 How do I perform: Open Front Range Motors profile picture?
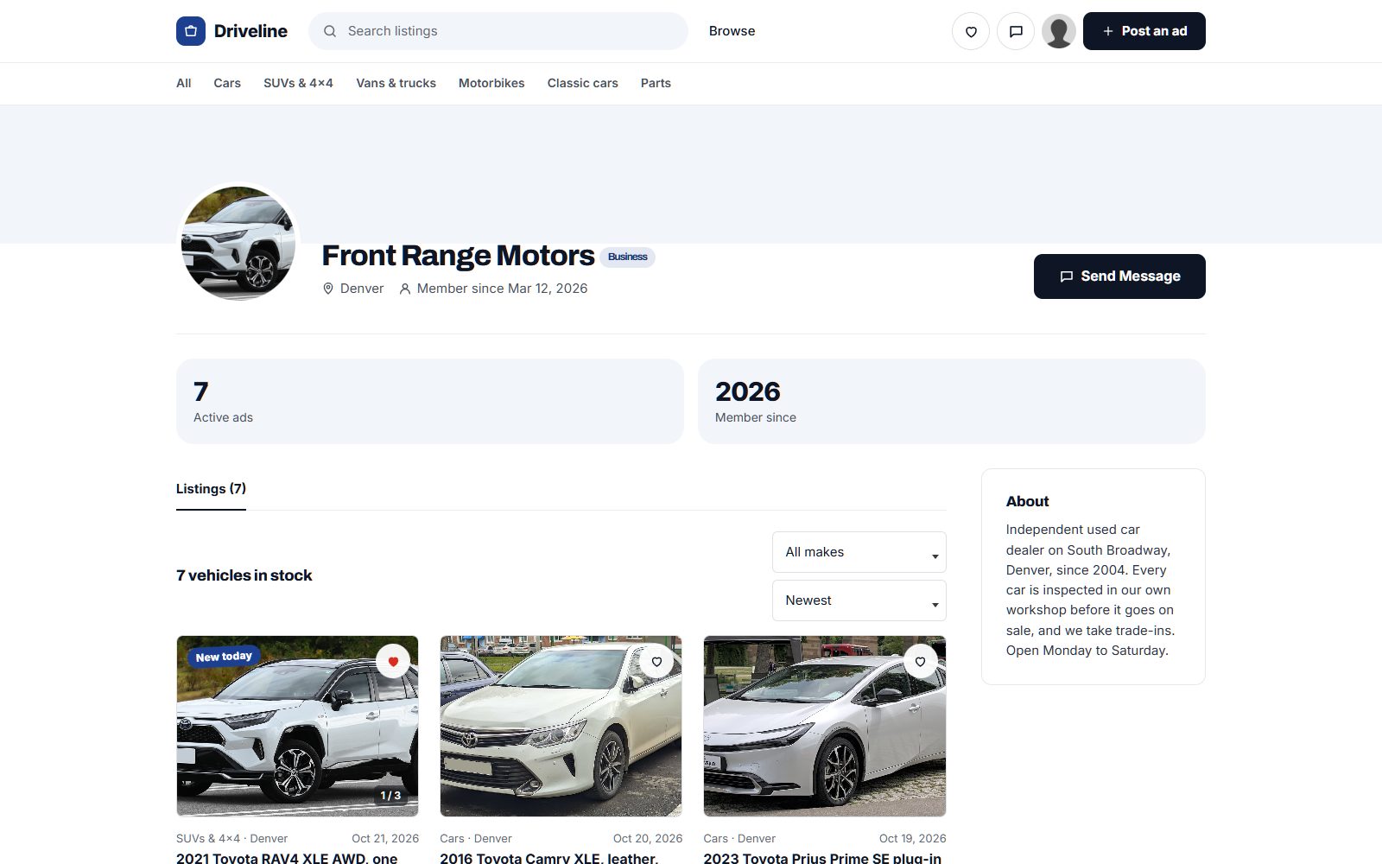pyautogui.click(x=238, y=244)
